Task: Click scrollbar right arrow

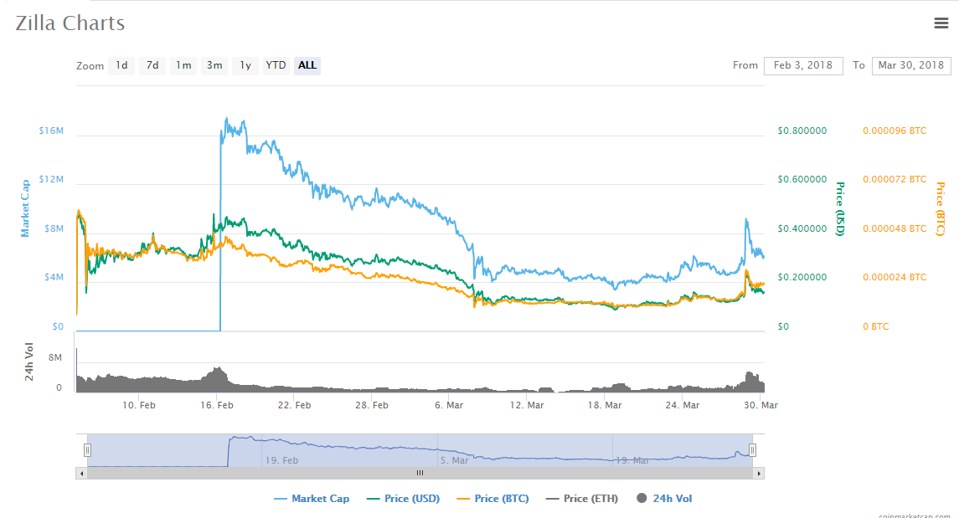Action: (759, 474)
